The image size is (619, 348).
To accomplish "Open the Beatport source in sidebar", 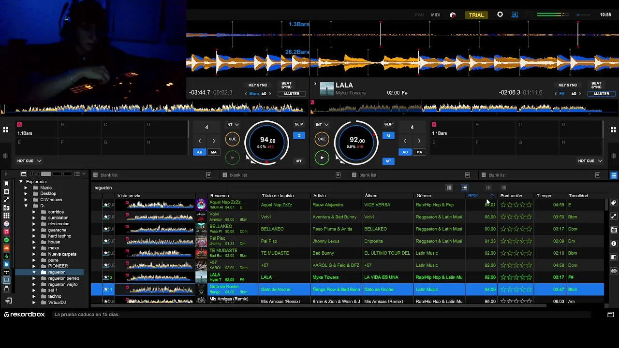I will click(x=6, y=256).
